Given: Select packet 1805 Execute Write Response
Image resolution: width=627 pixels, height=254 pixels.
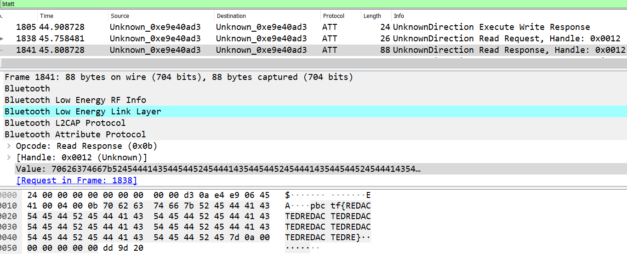Looking at the screenshot, I should (313, 27).
